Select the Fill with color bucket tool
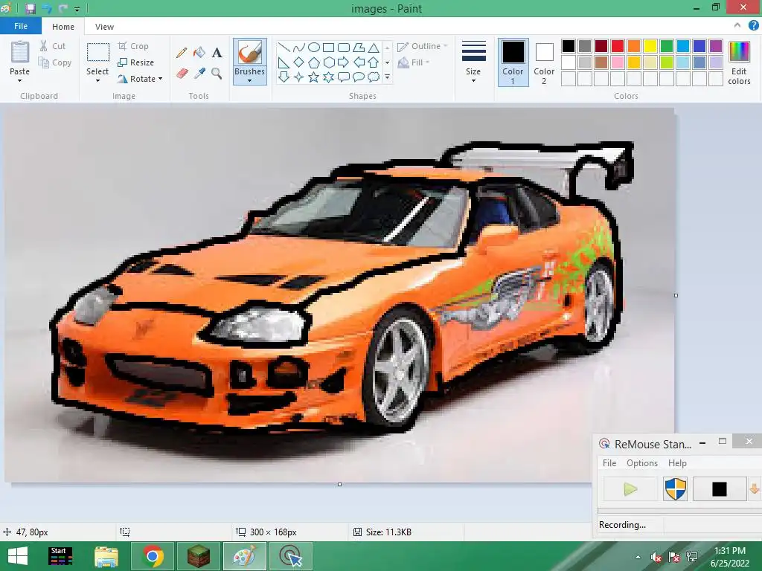 199,53
